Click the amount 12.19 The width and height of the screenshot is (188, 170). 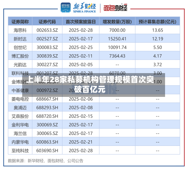click(158, 39)
